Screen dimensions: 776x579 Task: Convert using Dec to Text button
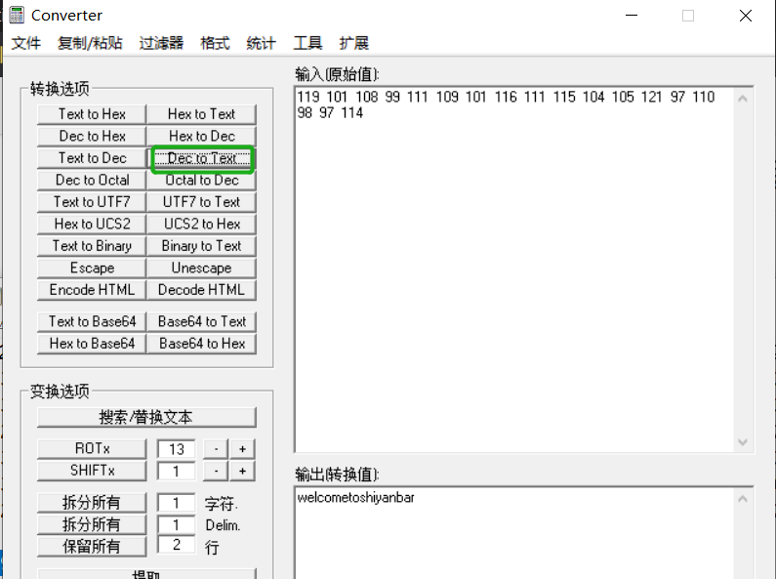click(202, 158)
